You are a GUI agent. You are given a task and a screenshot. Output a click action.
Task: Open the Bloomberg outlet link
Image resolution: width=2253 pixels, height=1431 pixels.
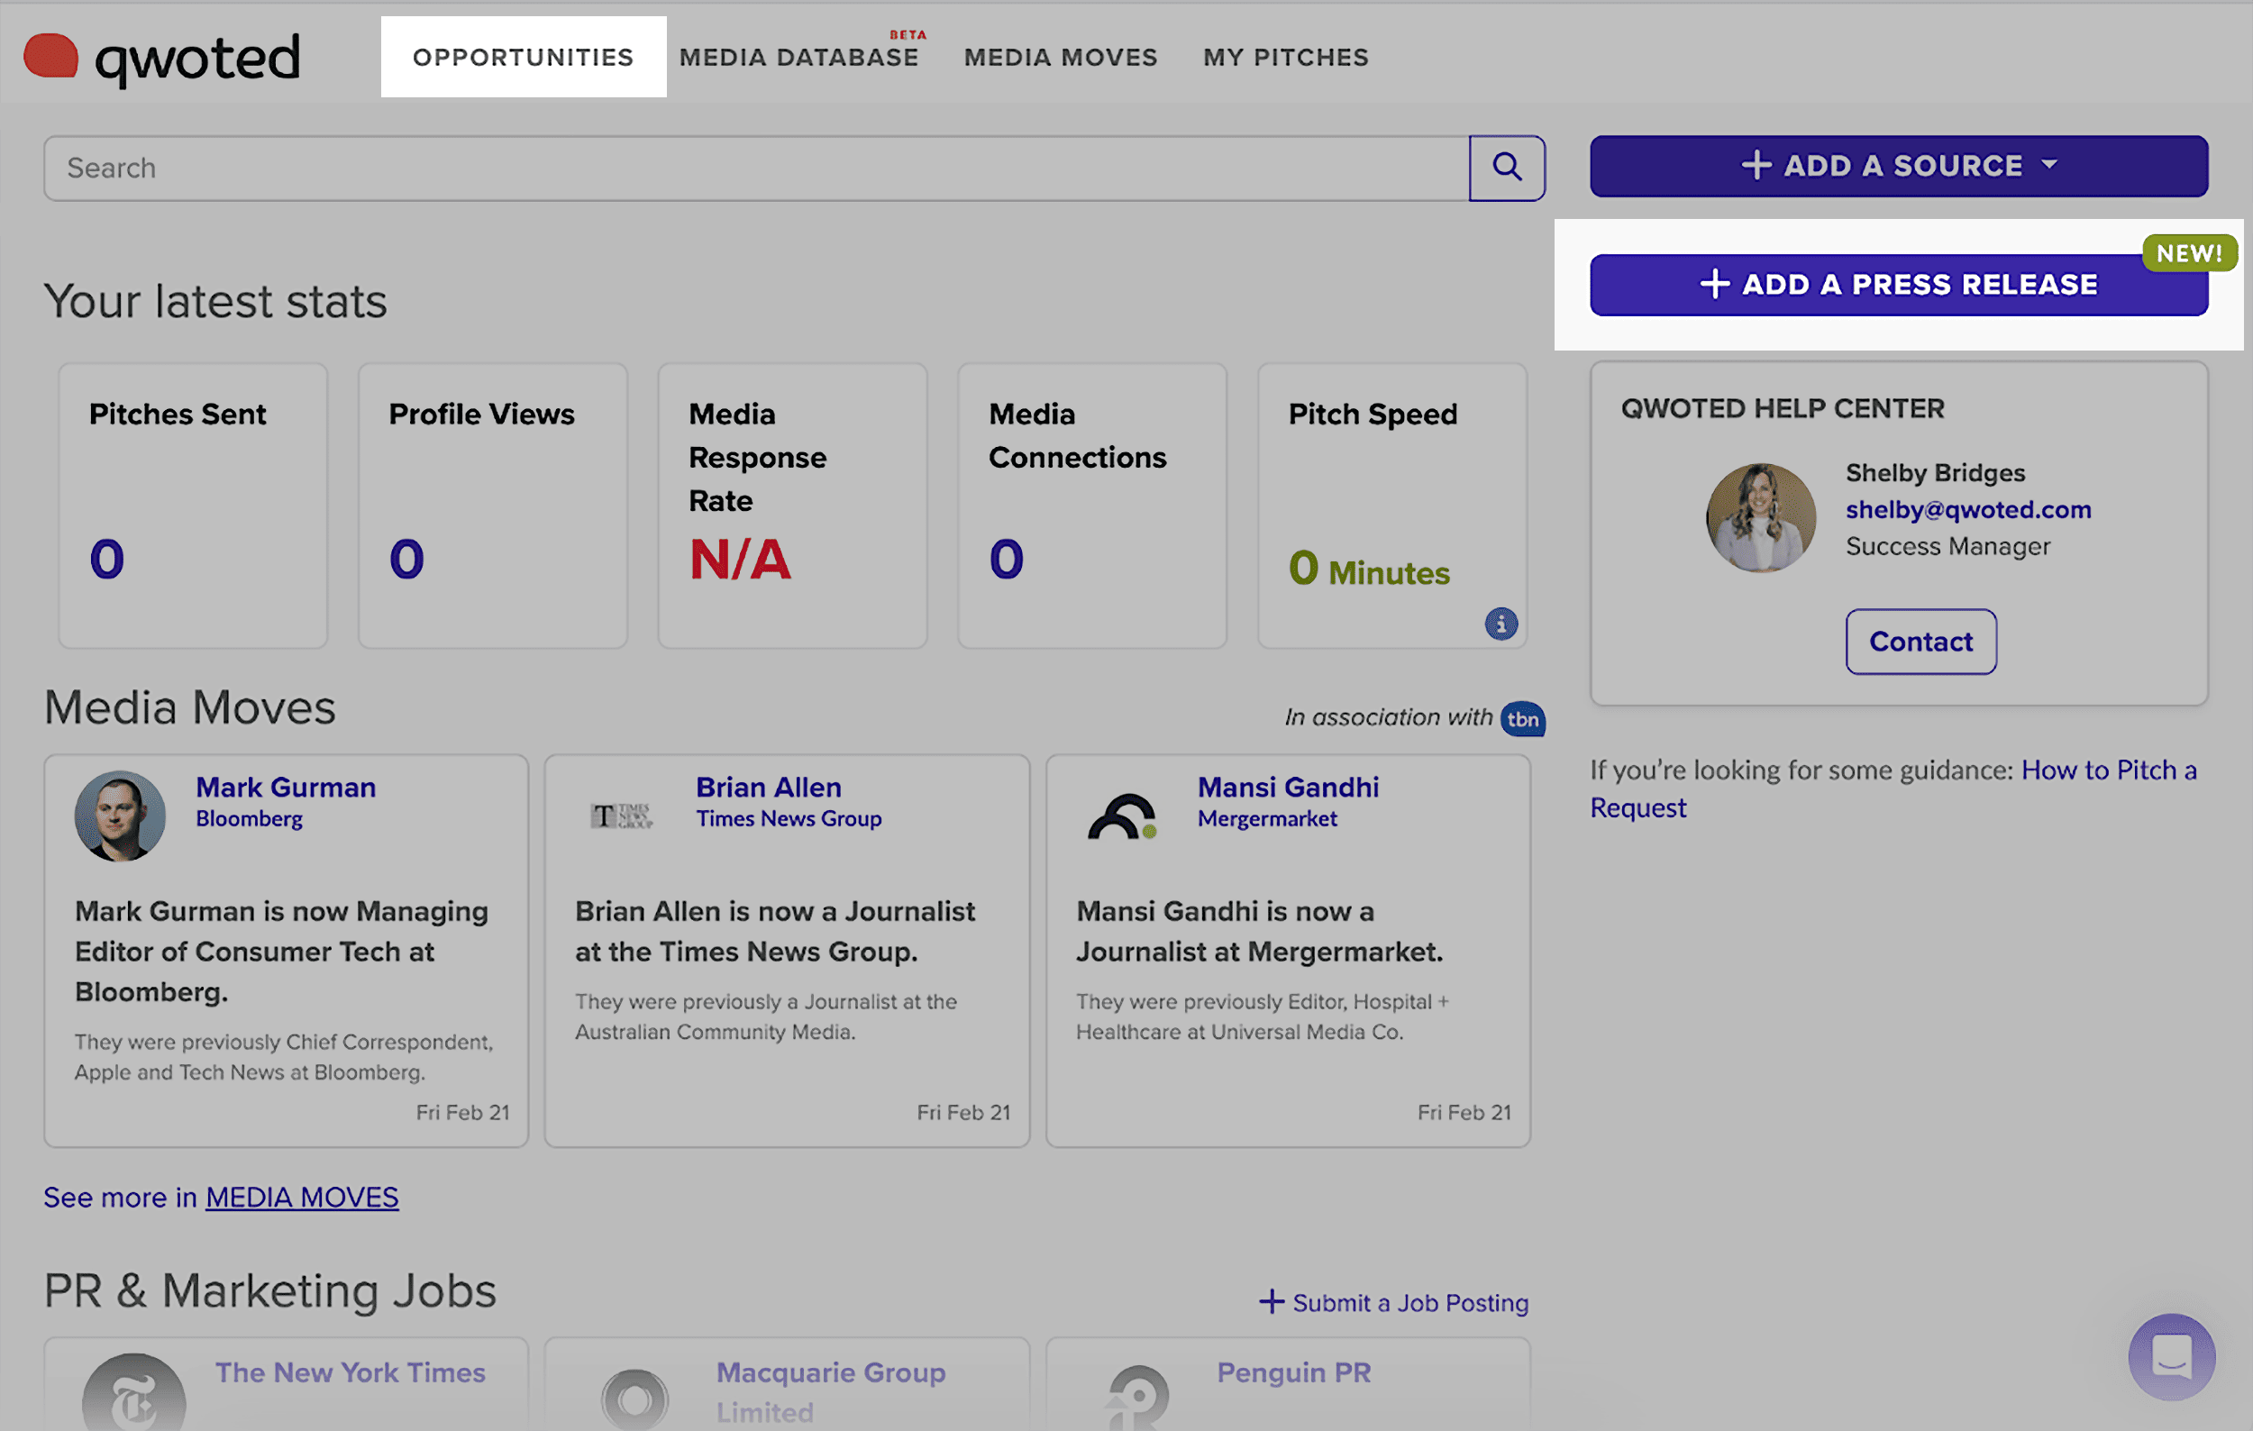pyautogui.click(x=249, y=819)
